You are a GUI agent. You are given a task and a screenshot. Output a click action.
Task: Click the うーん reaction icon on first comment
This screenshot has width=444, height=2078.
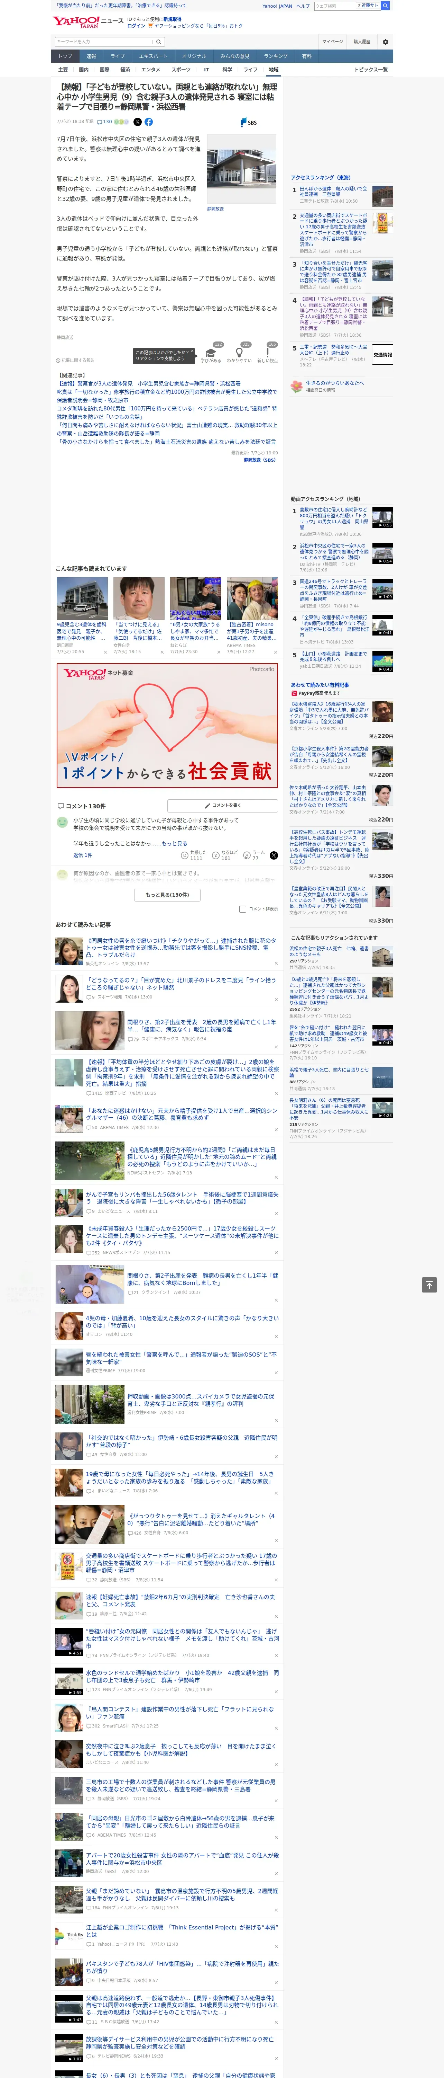(247, 855)
